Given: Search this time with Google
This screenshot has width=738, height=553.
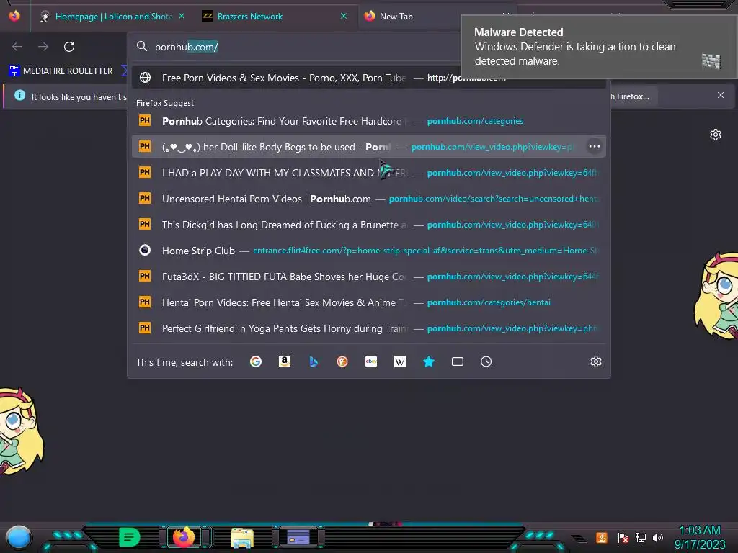Looking at the screenshot, I should point(256,361).
